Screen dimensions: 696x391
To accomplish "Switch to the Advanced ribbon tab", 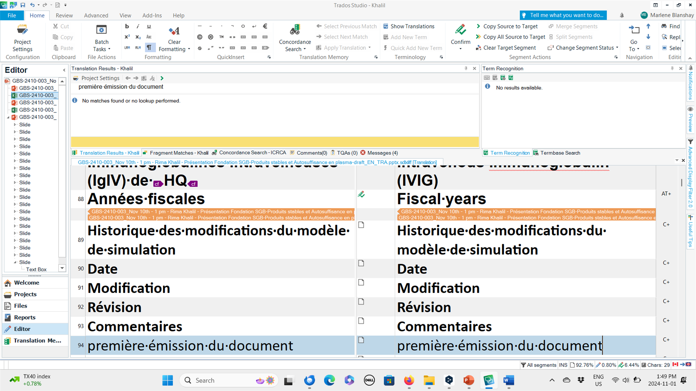I will (96, 15).
